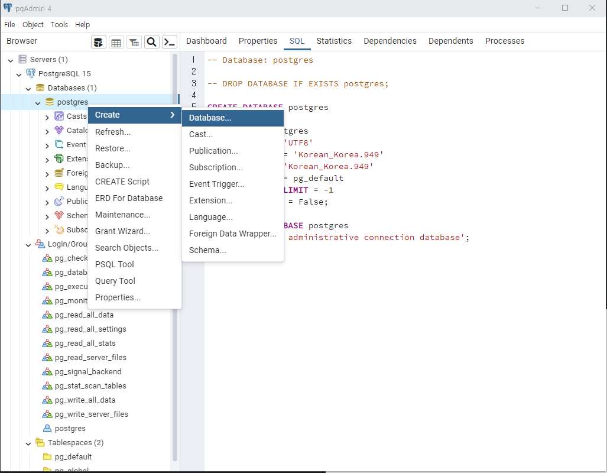Expand the Catalogs node
The height and width of the screenshot is (473, 607).
[47, 132]
